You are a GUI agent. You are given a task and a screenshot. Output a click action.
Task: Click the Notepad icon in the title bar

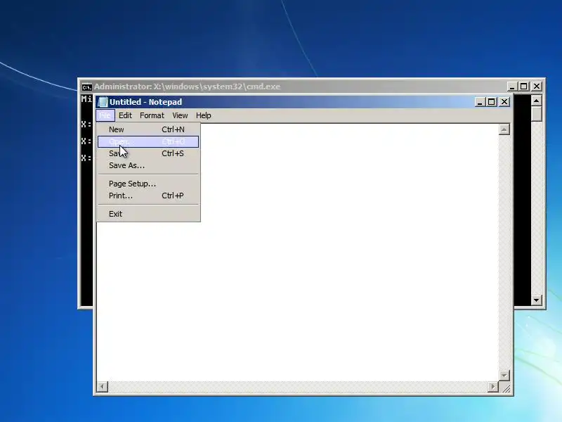click(103, 102)
